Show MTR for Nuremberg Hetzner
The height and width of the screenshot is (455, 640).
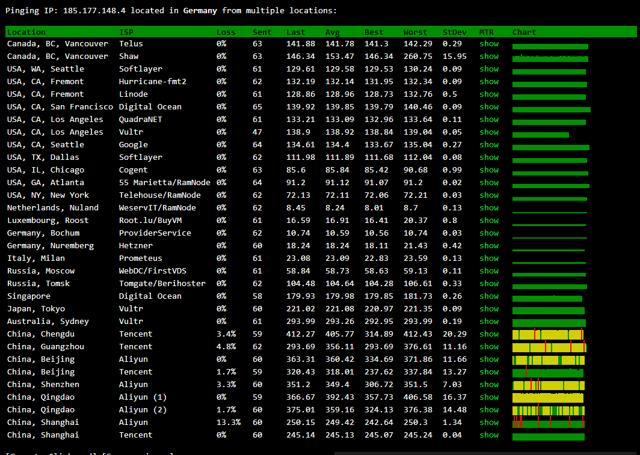489,246
